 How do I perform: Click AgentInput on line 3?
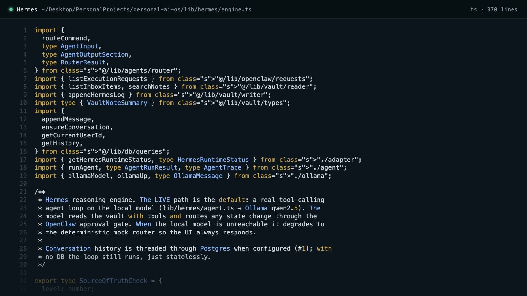pos(79,46)
